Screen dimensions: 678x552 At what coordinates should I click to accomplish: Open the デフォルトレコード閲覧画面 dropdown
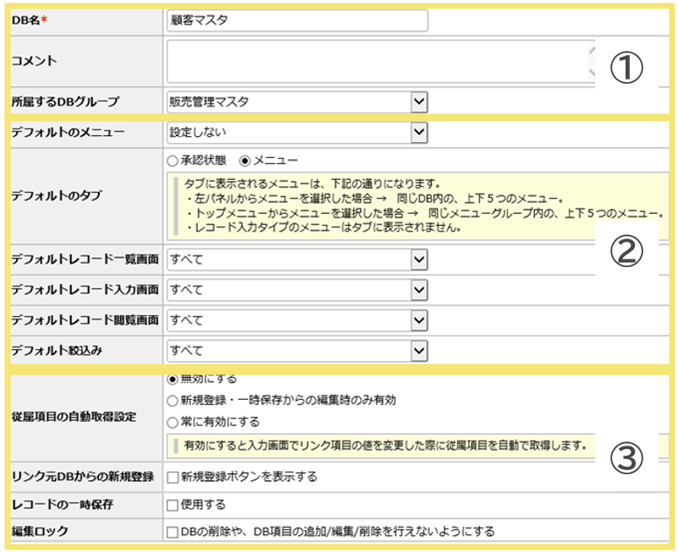pyautogui.click(x=297, y=320)
